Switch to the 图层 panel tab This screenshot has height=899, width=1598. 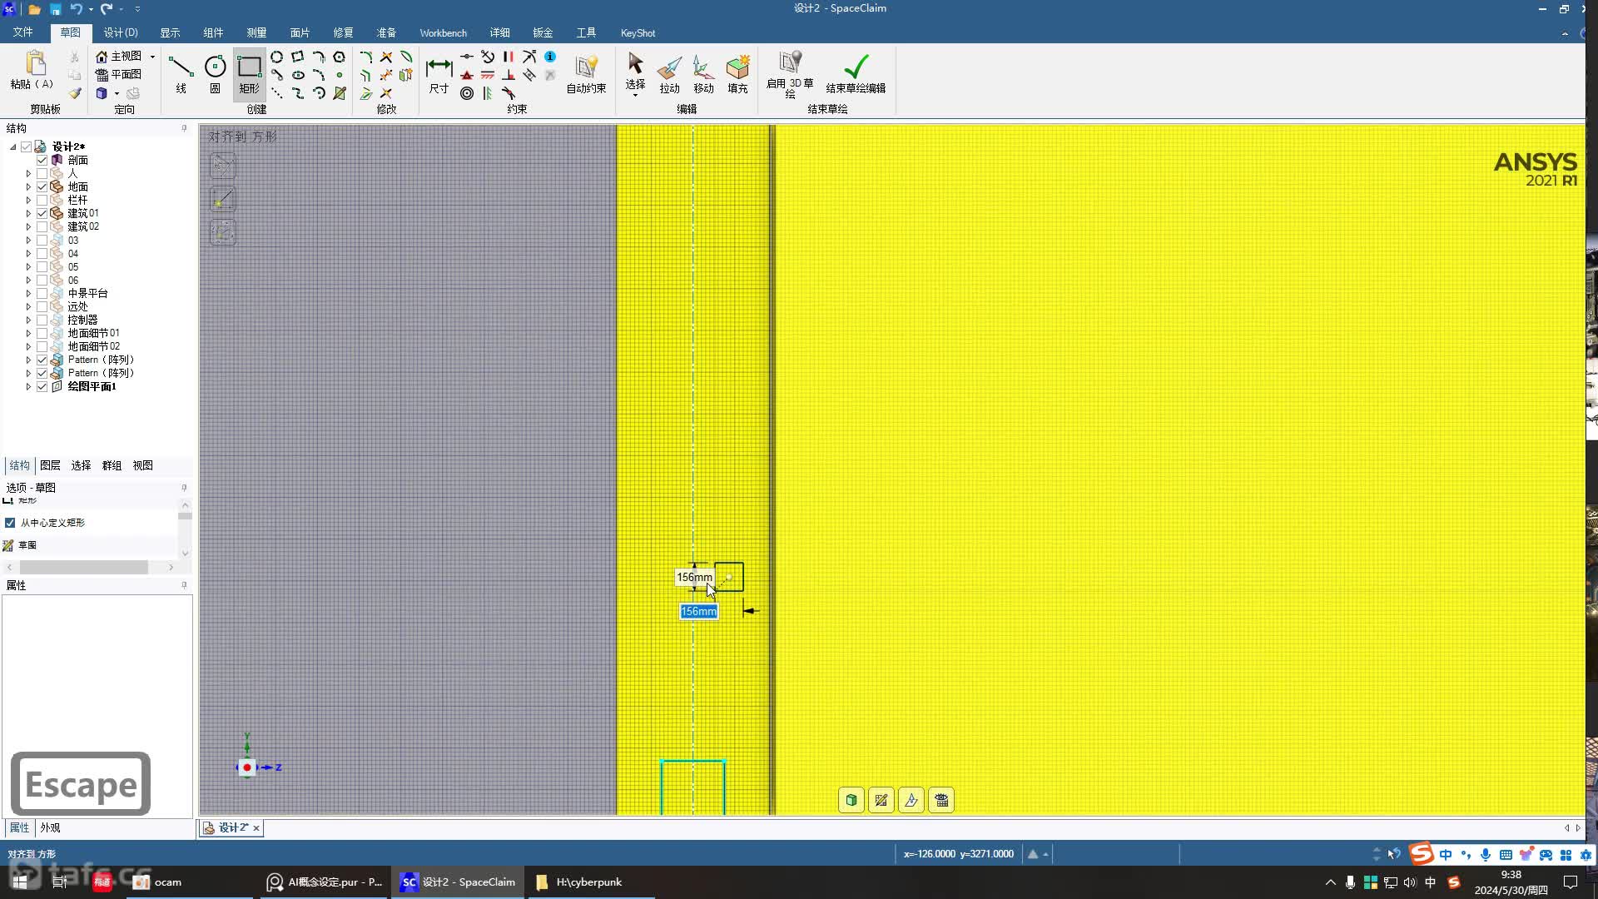coord(50,465)
